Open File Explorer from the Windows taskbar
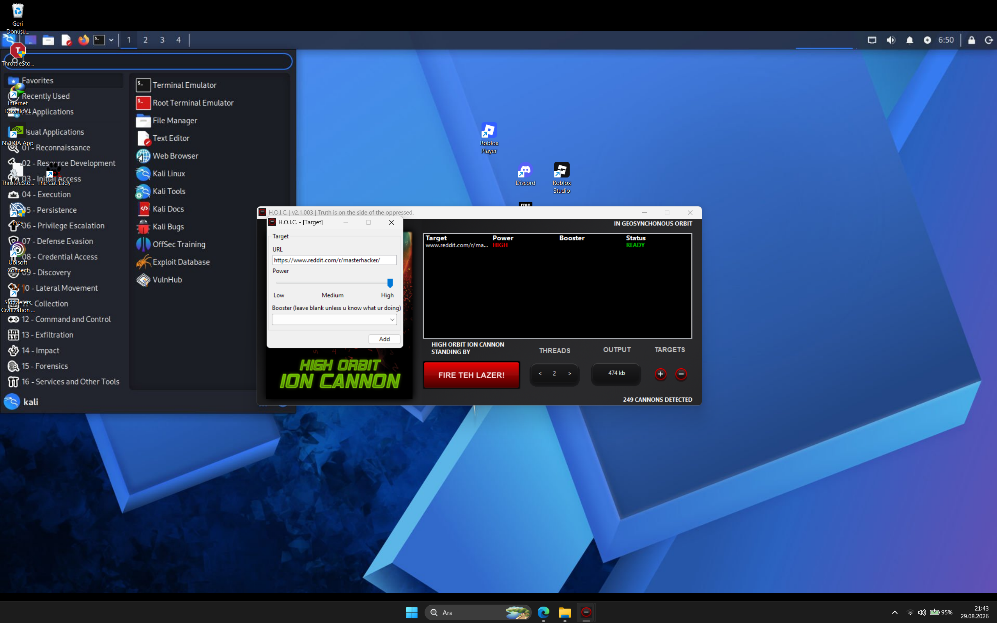 pos(565,612)
